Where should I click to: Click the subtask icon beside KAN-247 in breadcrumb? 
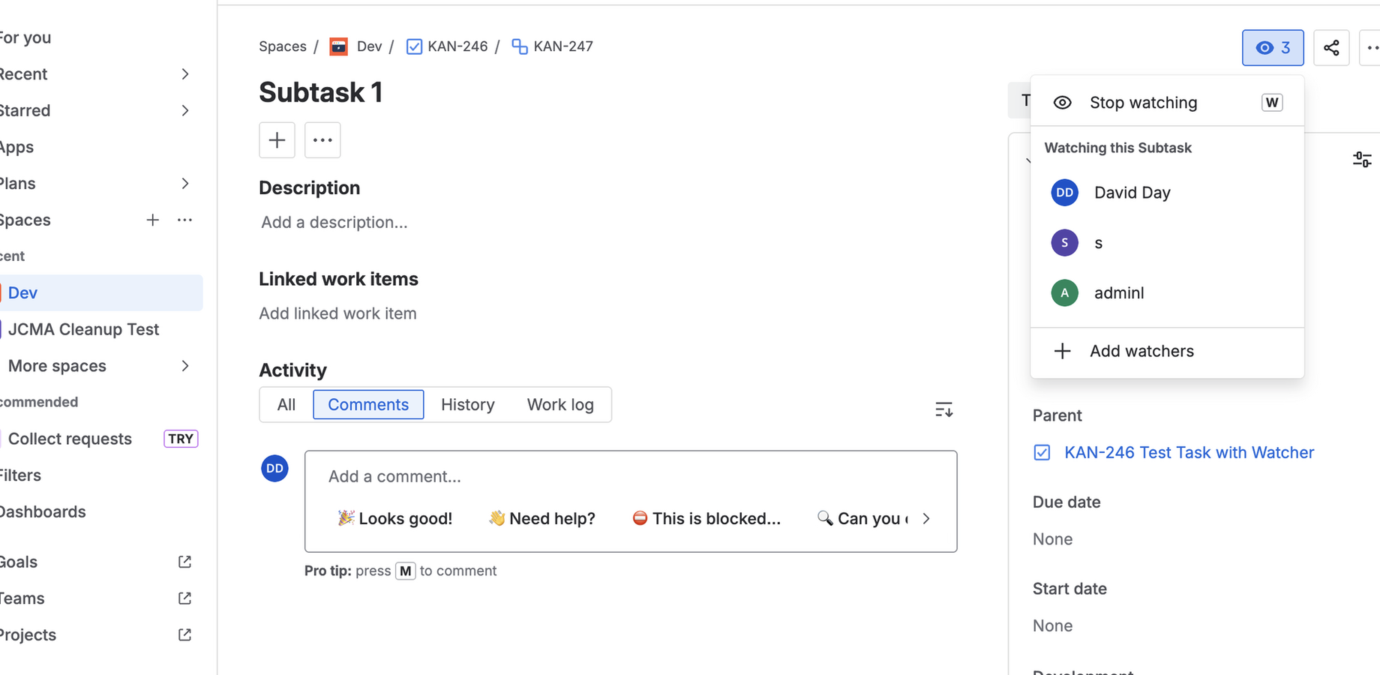point(518,46)
